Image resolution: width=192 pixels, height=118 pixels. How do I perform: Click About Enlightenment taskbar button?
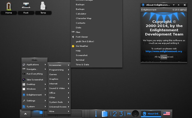(x=151, y=114)
